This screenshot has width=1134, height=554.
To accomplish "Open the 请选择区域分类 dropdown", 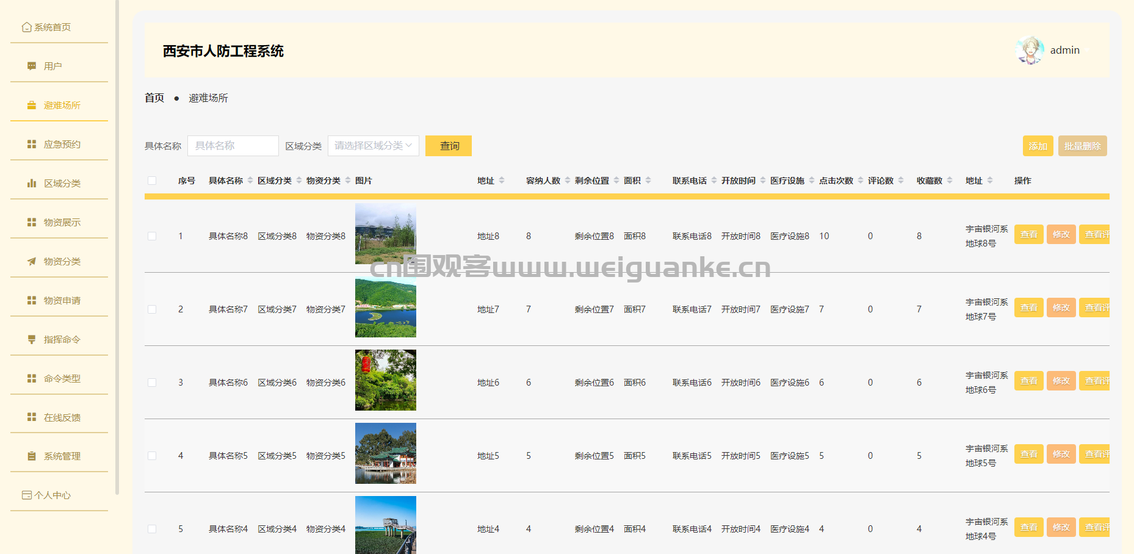I will (x=373, y=146).
